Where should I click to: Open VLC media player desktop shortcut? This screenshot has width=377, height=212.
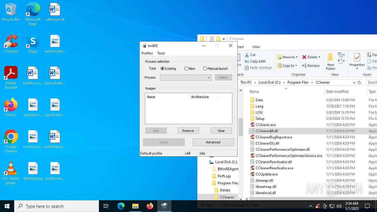coord(11,173)
